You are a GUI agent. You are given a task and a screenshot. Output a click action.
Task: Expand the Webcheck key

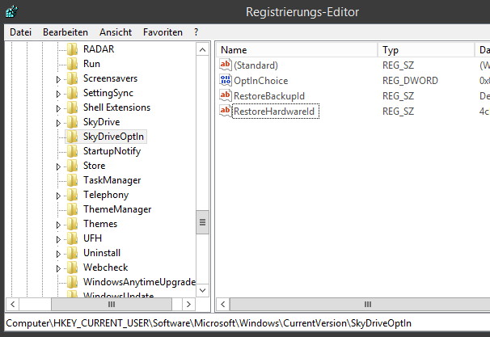click(x=58, y=268)
